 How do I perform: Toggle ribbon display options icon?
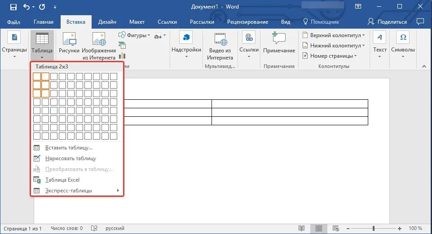(358, 7)
